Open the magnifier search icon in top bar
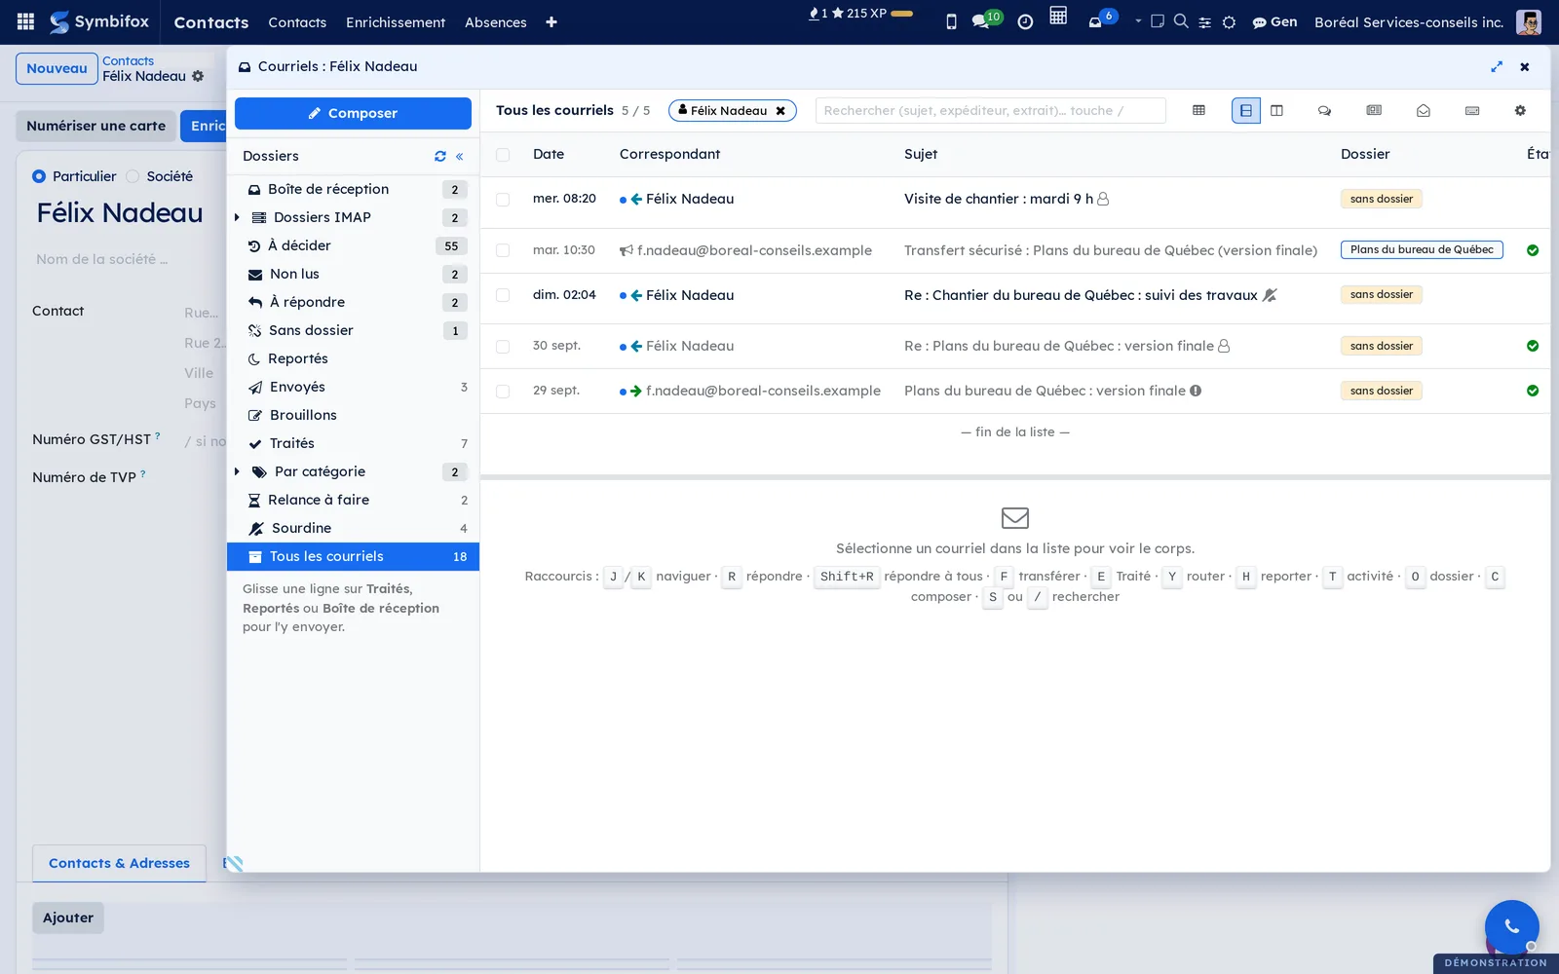 click(x=1181, y=20)
